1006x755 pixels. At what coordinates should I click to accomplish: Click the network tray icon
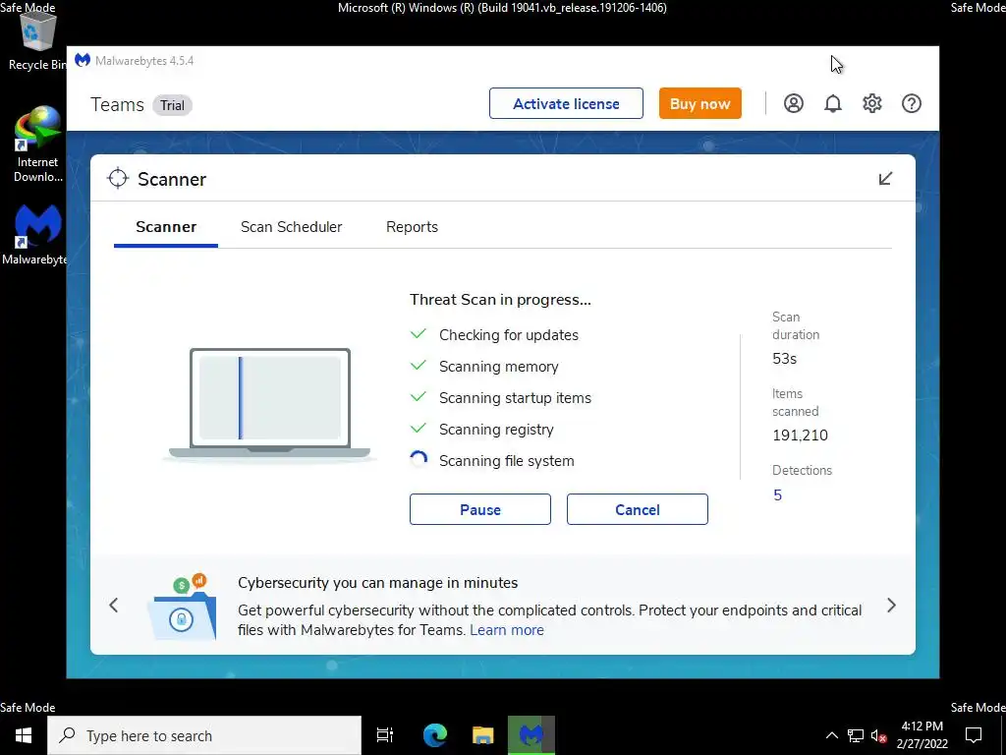[856, 735]
